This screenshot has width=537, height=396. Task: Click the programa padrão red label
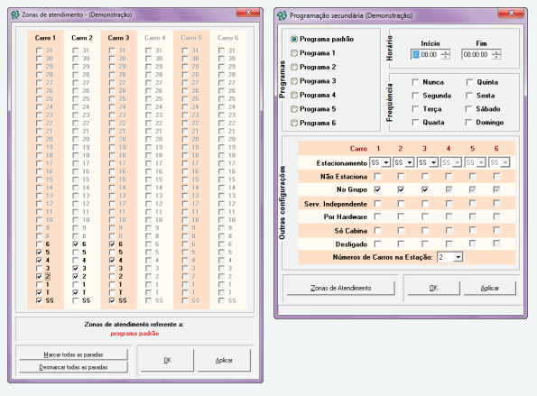(134, 334)
